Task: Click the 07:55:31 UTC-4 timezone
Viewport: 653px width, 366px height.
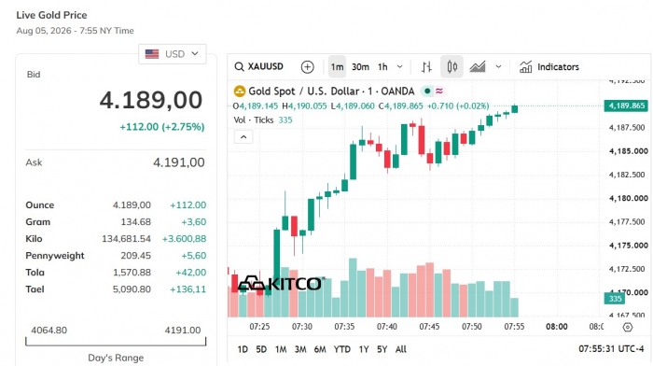Action: [x=611, y=348]
